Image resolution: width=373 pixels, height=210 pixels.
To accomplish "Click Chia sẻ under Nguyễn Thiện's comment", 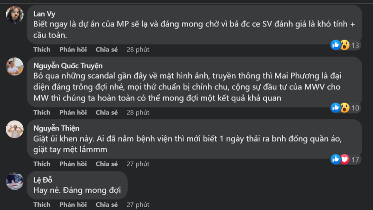I will (107, 164).
